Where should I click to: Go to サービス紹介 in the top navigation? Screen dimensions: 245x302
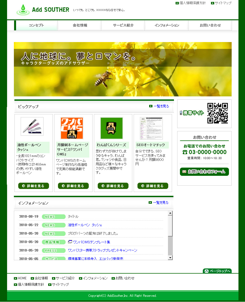point(123,25)
